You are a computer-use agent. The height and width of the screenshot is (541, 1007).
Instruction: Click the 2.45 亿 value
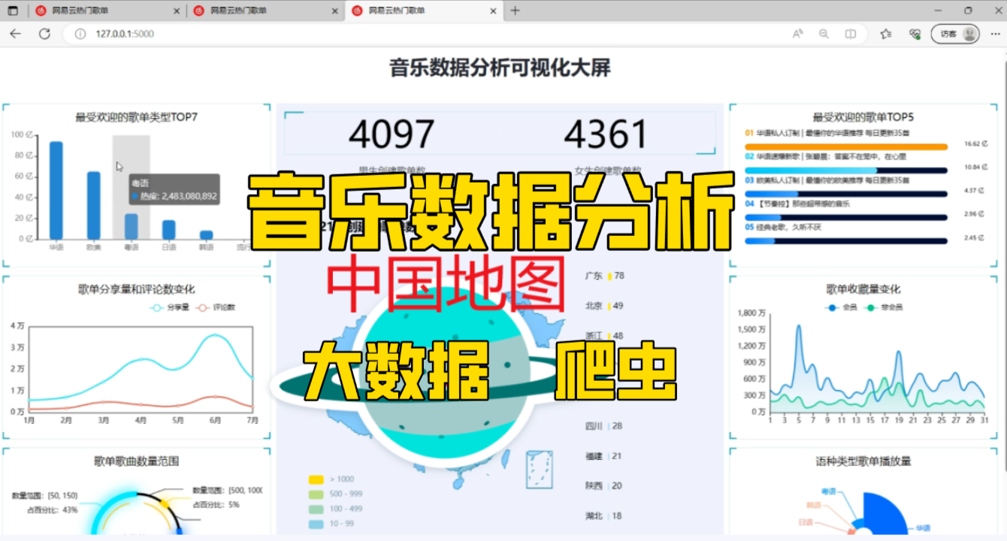coord(974,237)
